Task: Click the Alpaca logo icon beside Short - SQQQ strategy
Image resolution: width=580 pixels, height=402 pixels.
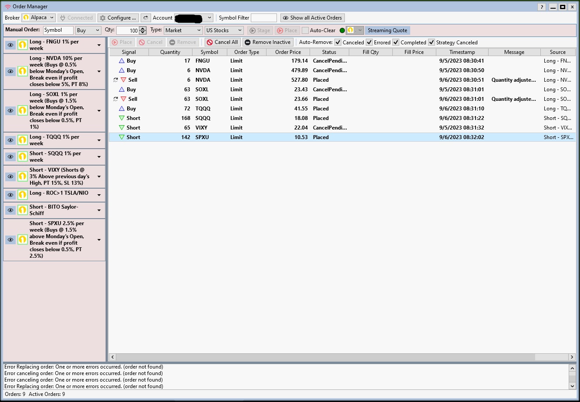Action: click(x=22, y=156)
